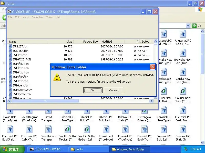
Task: Click the 7-Zip horizontal scrollbar thumb
Action: click(x=45, y=101)
